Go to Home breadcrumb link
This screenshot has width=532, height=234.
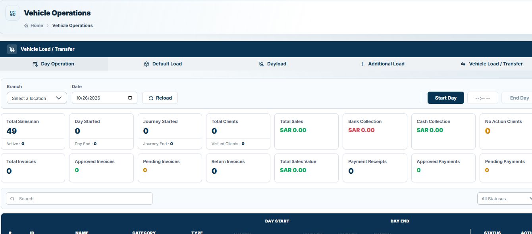click(x=37, y=25)
